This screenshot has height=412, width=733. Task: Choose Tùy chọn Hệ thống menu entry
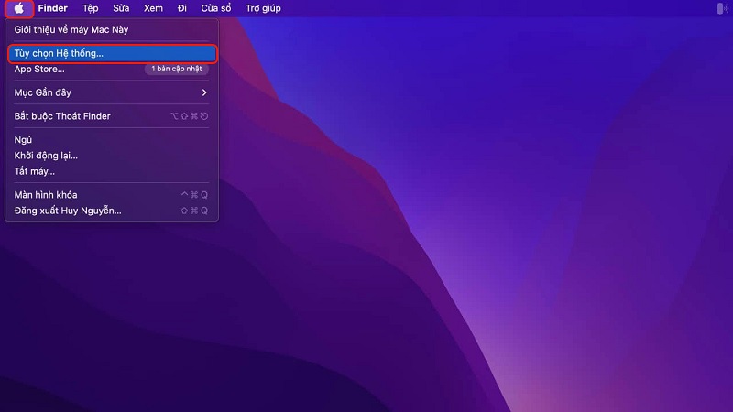coord(60,53)
